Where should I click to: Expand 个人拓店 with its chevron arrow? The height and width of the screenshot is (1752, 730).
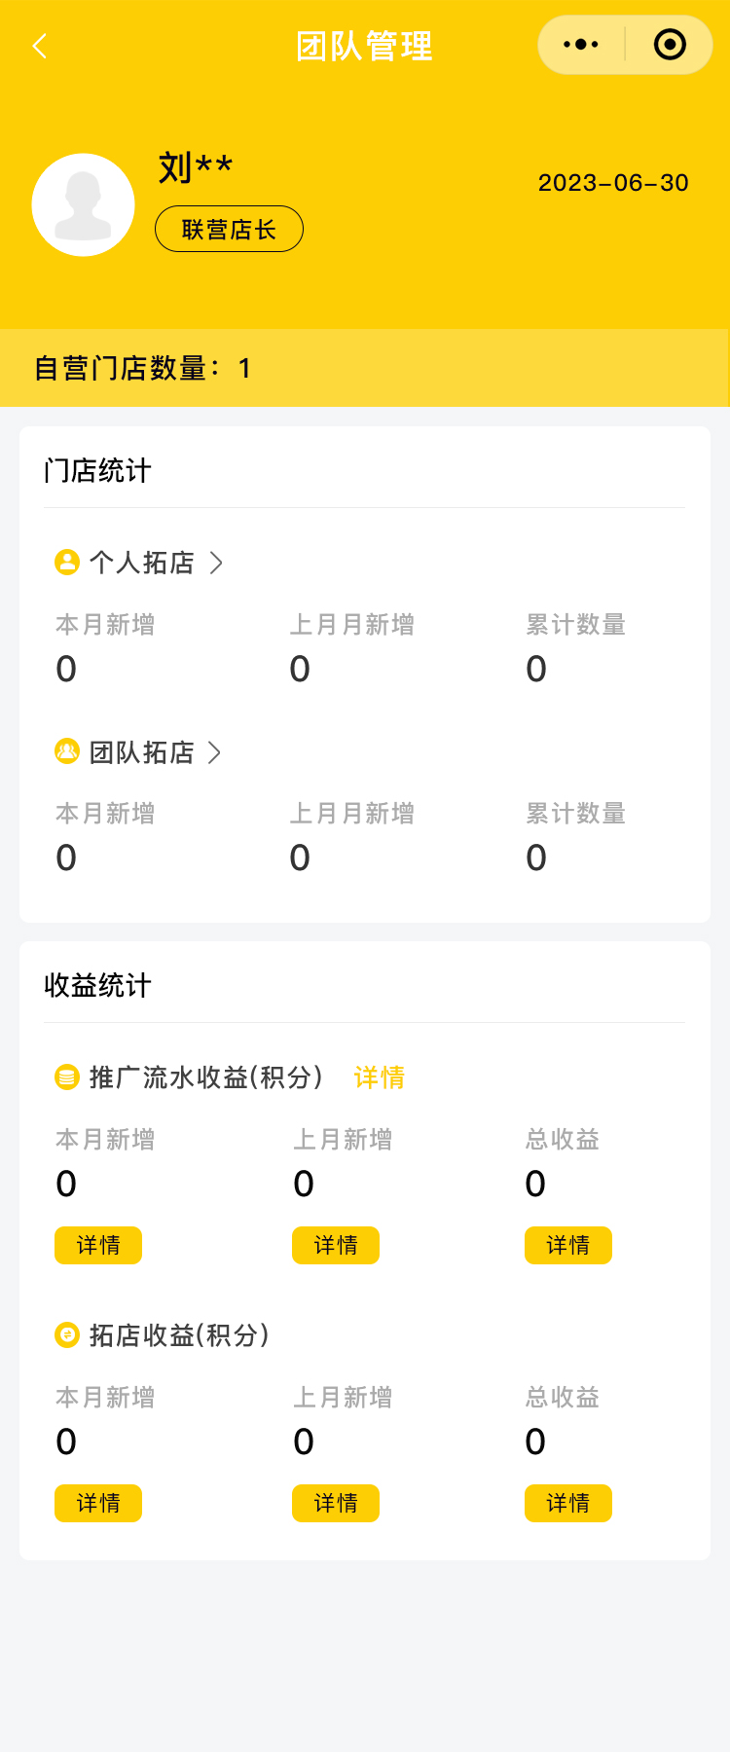(217, 563)
